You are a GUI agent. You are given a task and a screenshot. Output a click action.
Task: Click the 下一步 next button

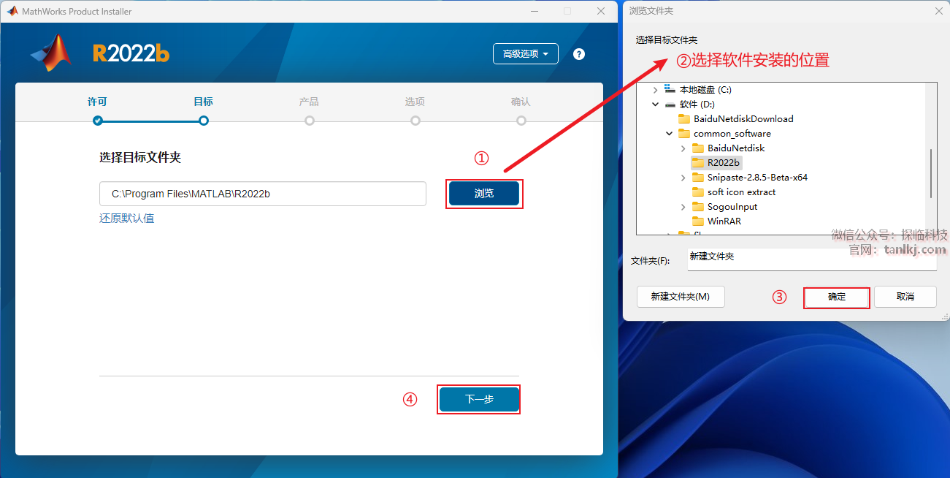(x=479, y=400)
